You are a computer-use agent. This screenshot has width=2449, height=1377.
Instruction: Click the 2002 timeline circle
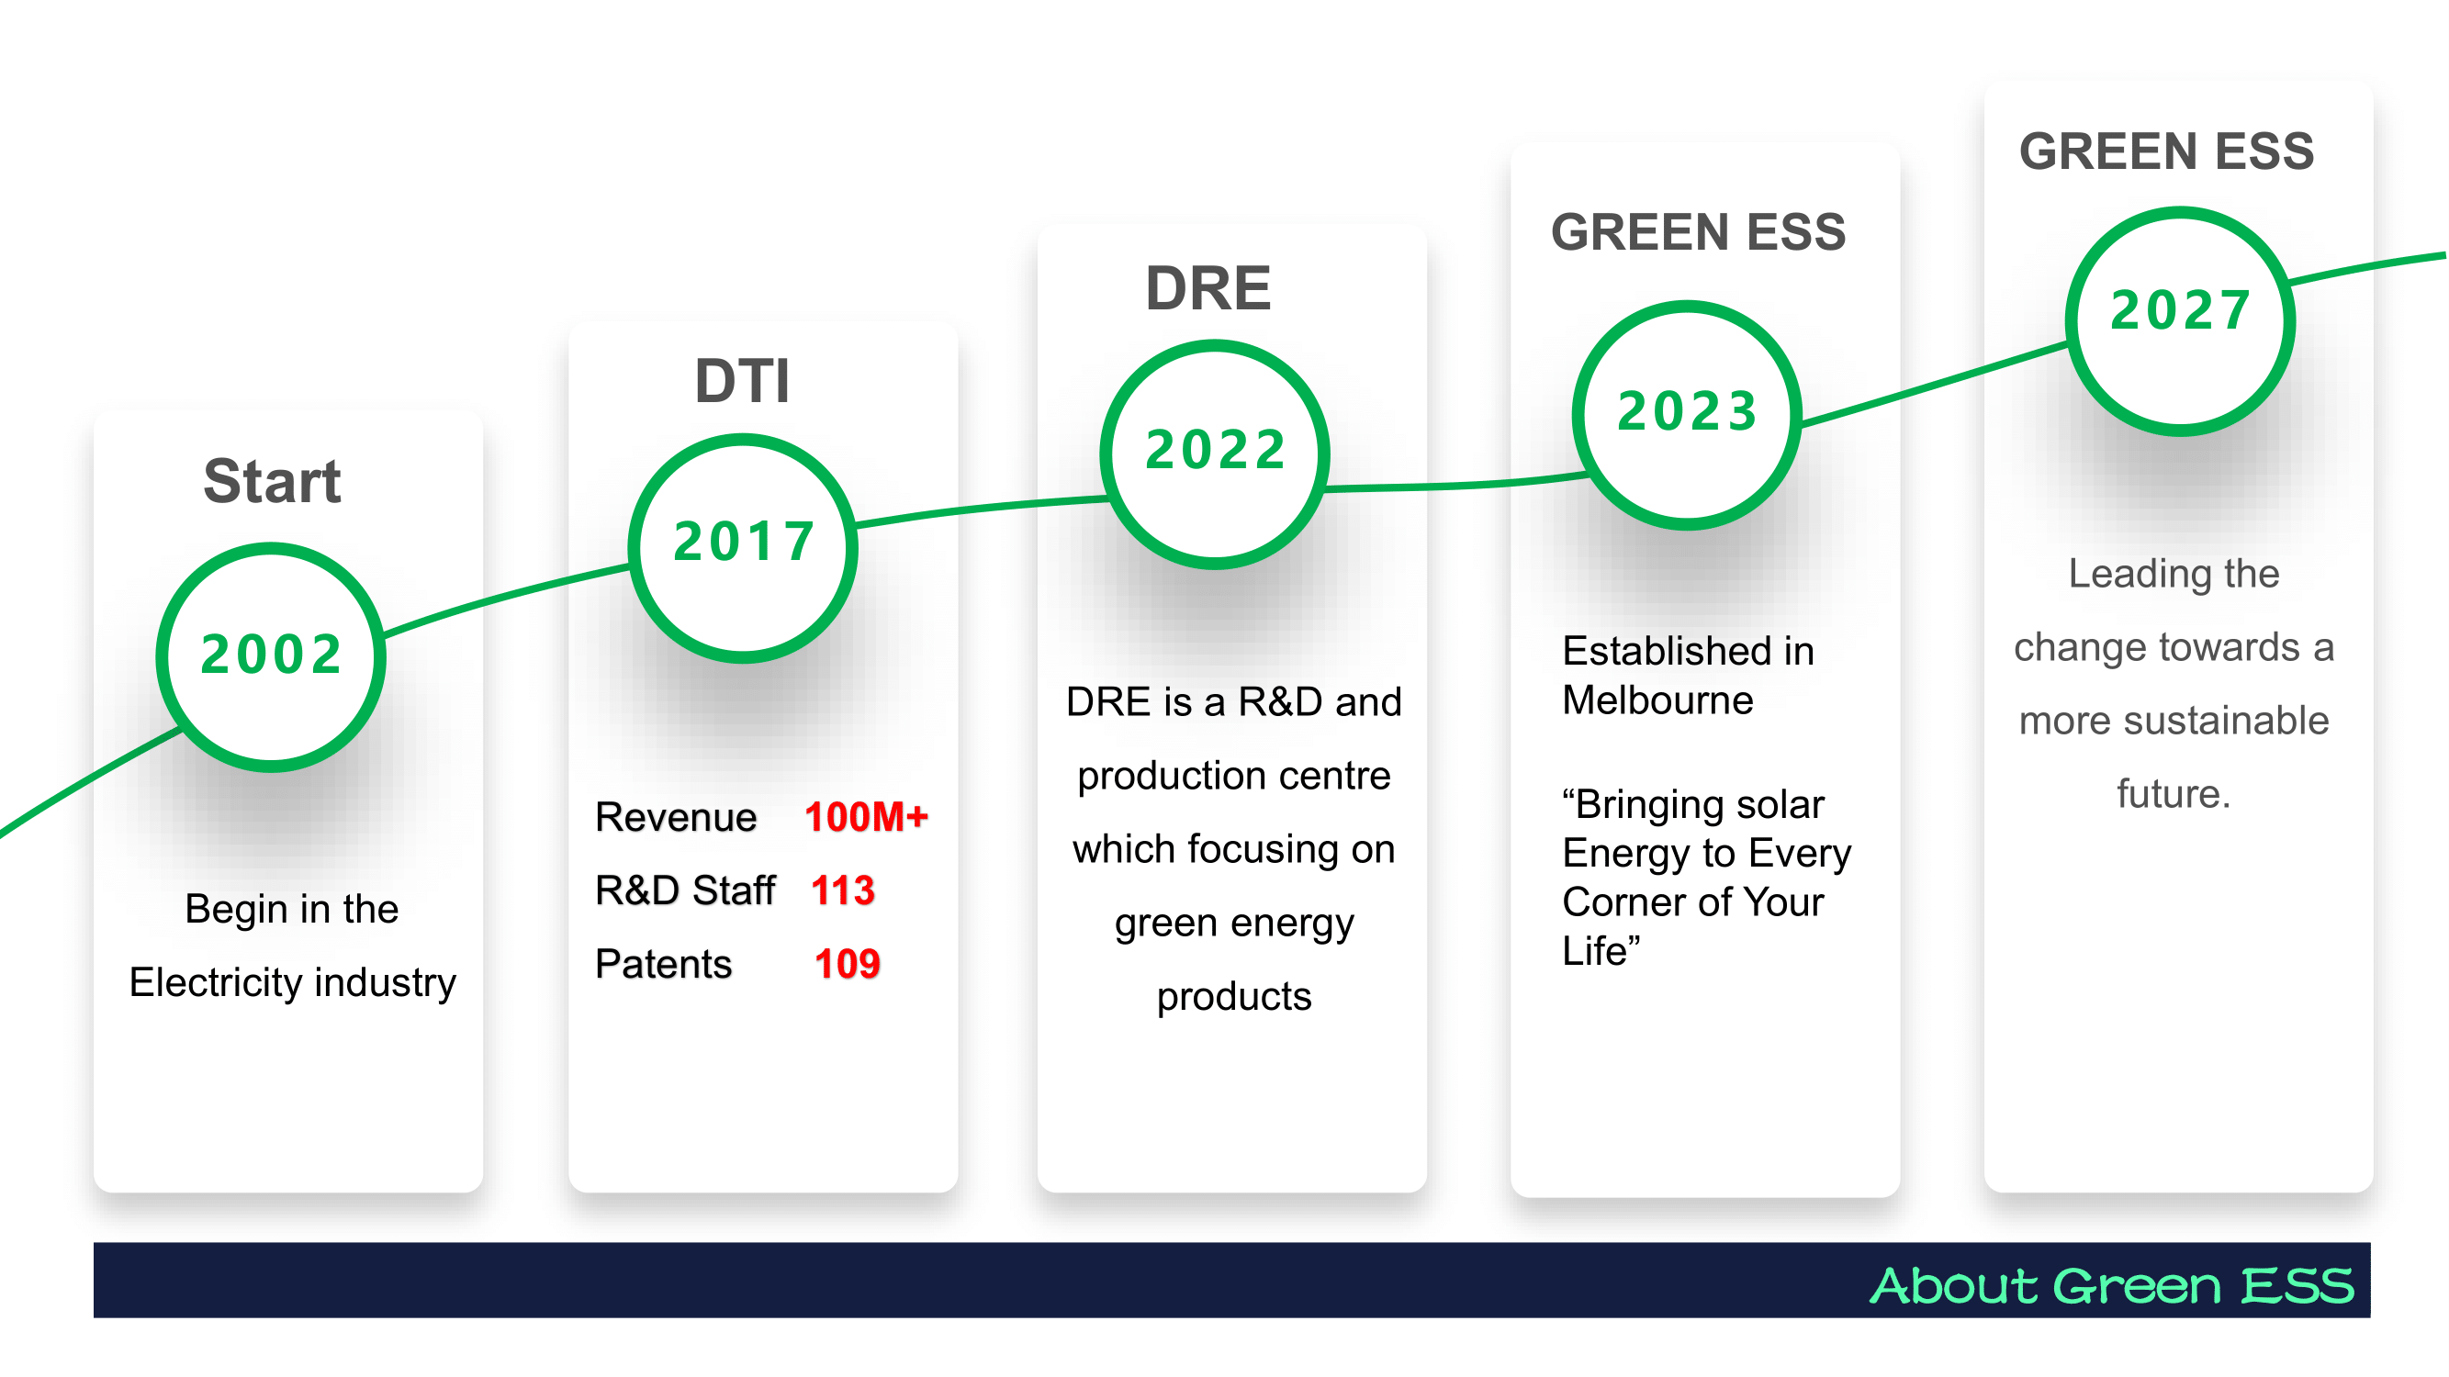tap(271, 657)
